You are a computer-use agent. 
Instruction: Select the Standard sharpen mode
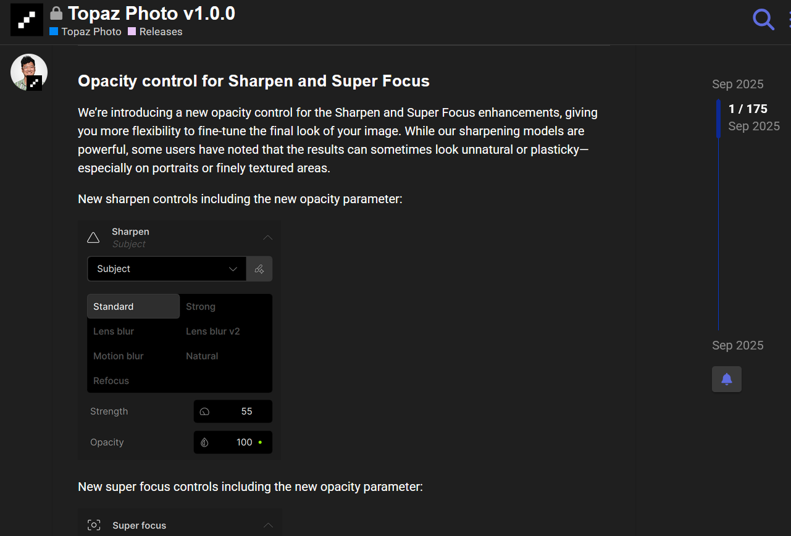point(133,307)
